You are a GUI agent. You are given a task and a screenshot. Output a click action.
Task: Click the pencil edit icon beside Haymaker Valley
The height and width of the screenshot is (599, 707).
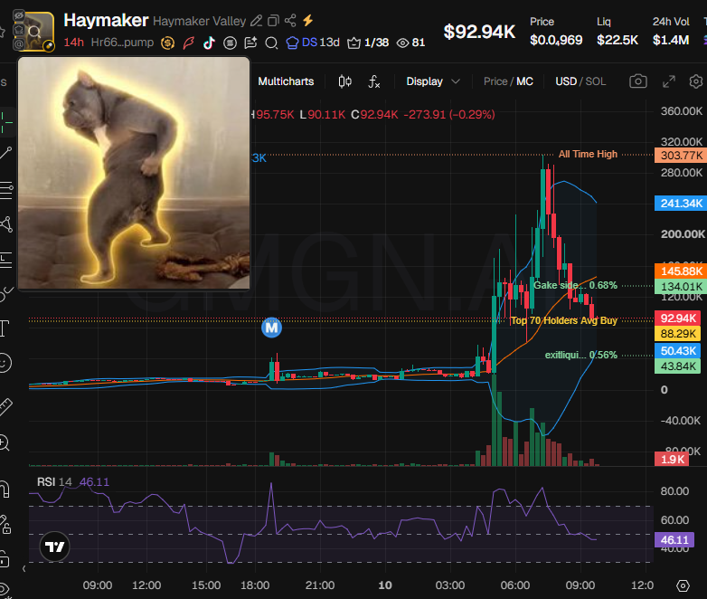257,21
